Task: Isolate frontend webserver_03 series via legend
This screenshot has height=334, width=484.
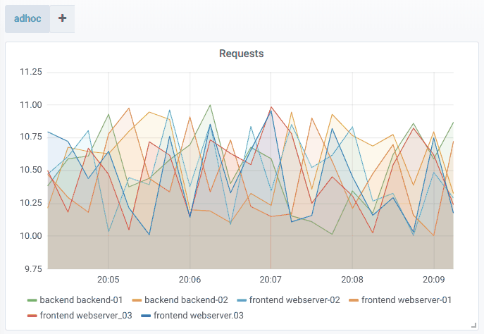Action: tap(85, 316)
